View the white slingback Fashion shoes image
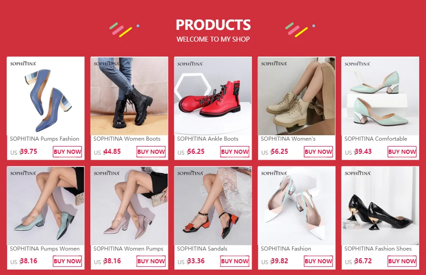Viewport: 426px width, 275px height. (297, 206)
